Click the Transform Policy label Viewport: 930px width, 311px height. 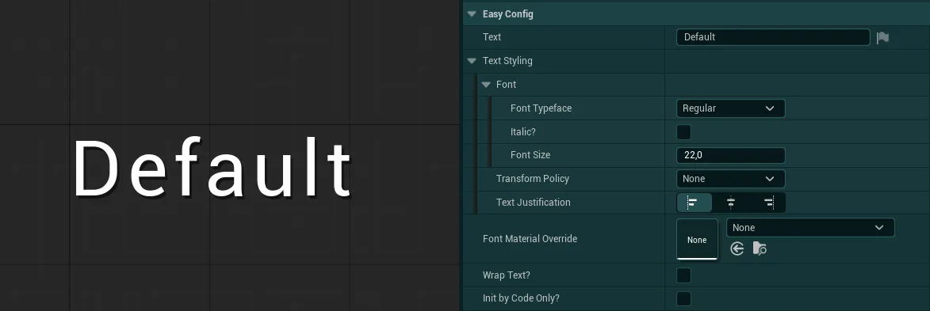(533, 178)
